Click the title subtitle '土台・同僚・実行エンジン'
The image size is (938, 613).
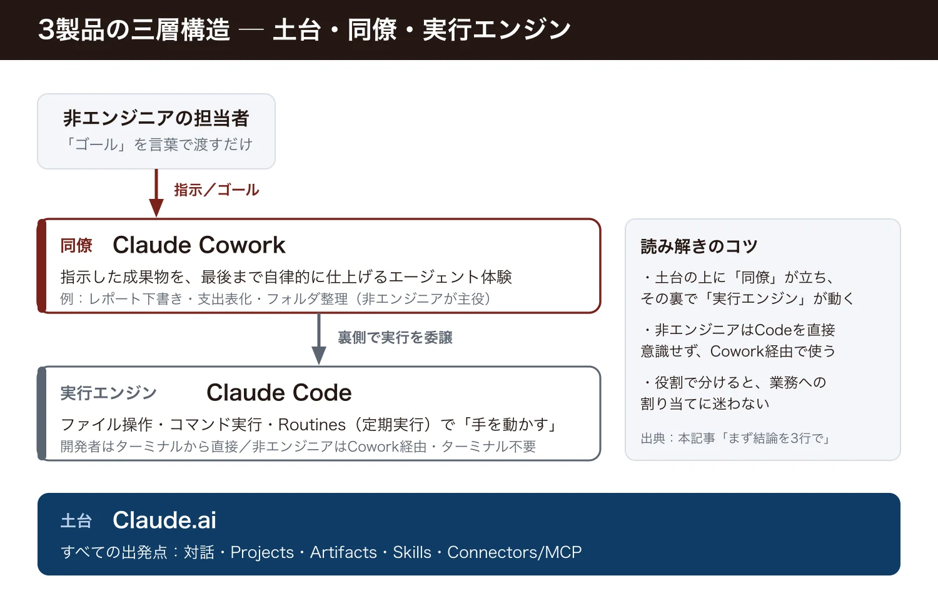point(422,29)
